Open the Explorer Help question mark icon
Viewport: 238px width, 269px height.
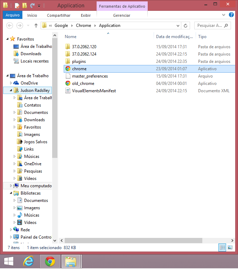231,15
